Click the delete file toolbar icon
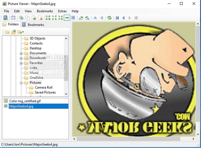The height and width of the screenshot is (148, 201). click(41, 18)
